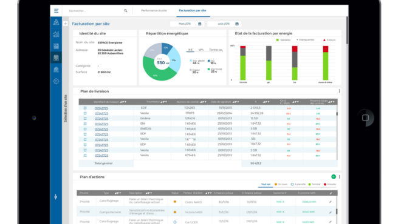
Task: Open the settings gear in the sidebar
Action: (56, 81)
